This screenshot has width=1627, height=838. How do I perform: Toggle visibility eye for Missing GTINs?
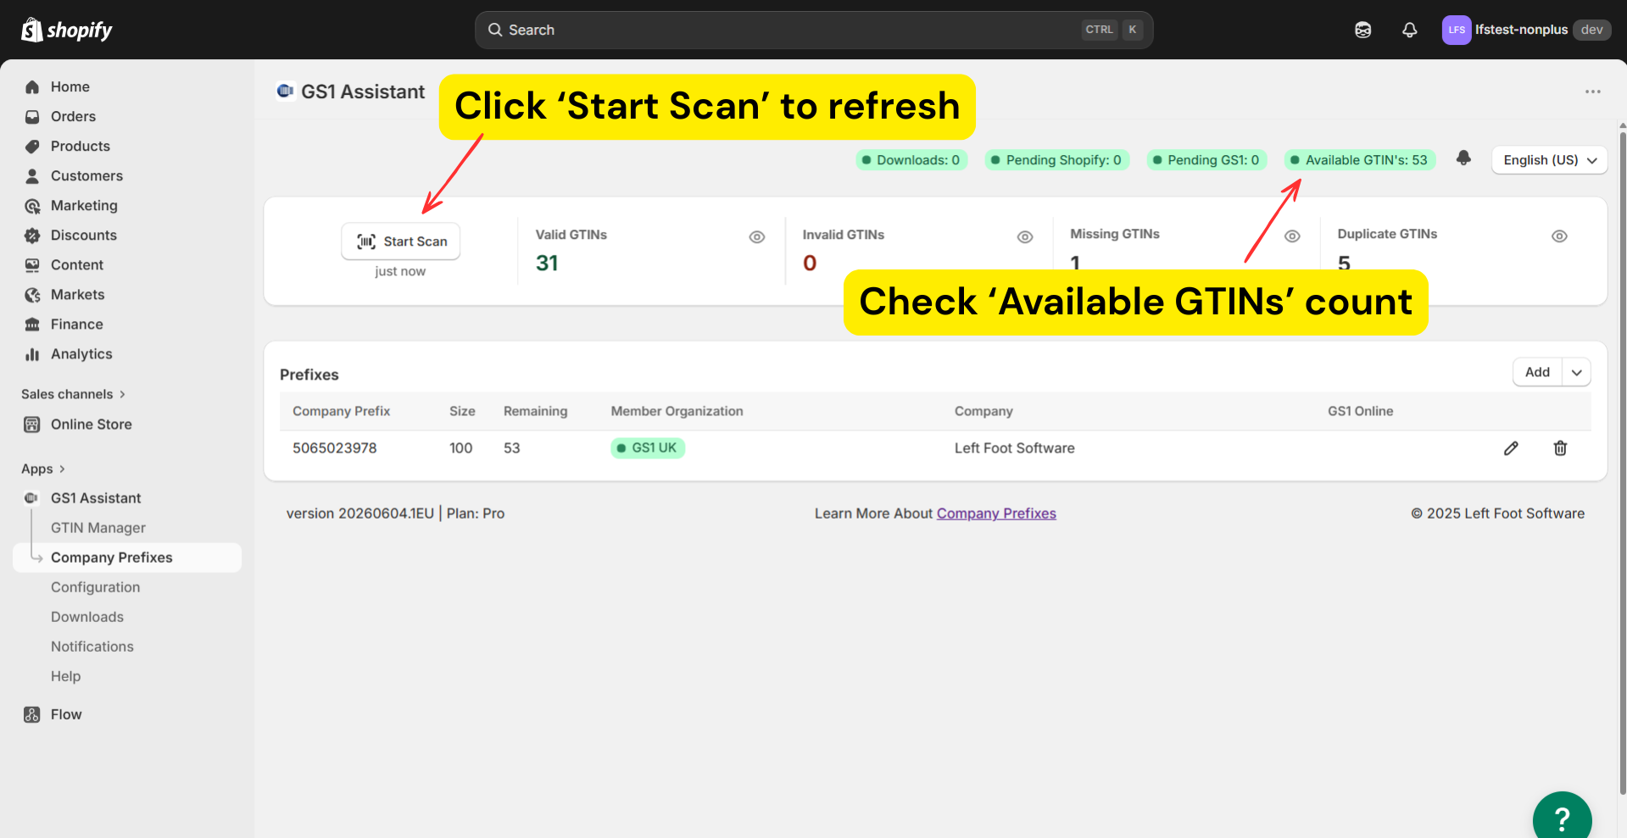[x=1292, y=236]
